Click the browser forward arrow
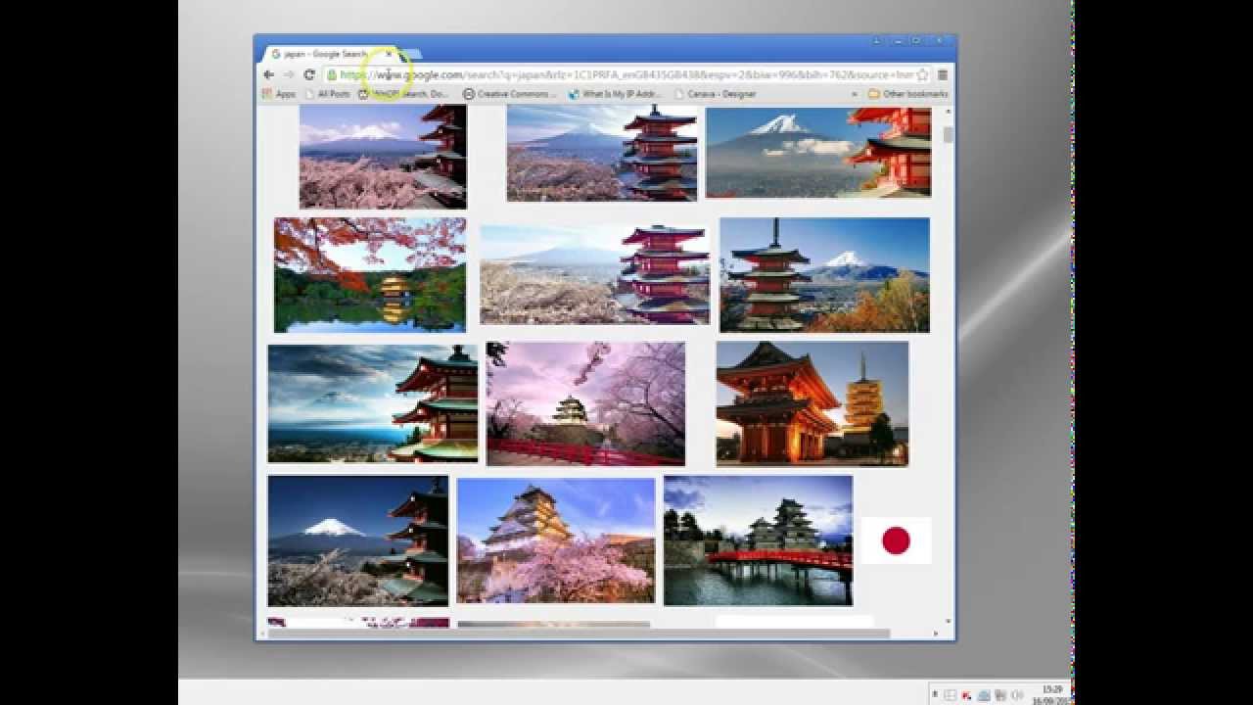This screenshot has width=1253, height=705. point(289,74)
